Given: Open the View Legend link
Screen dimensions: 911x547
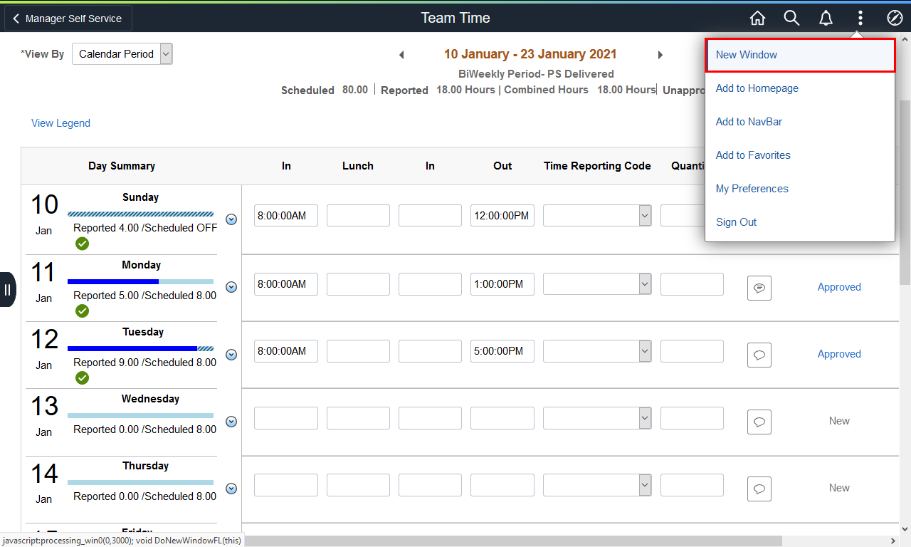Looking at the screenshot, I should click(x=60, y=123).
